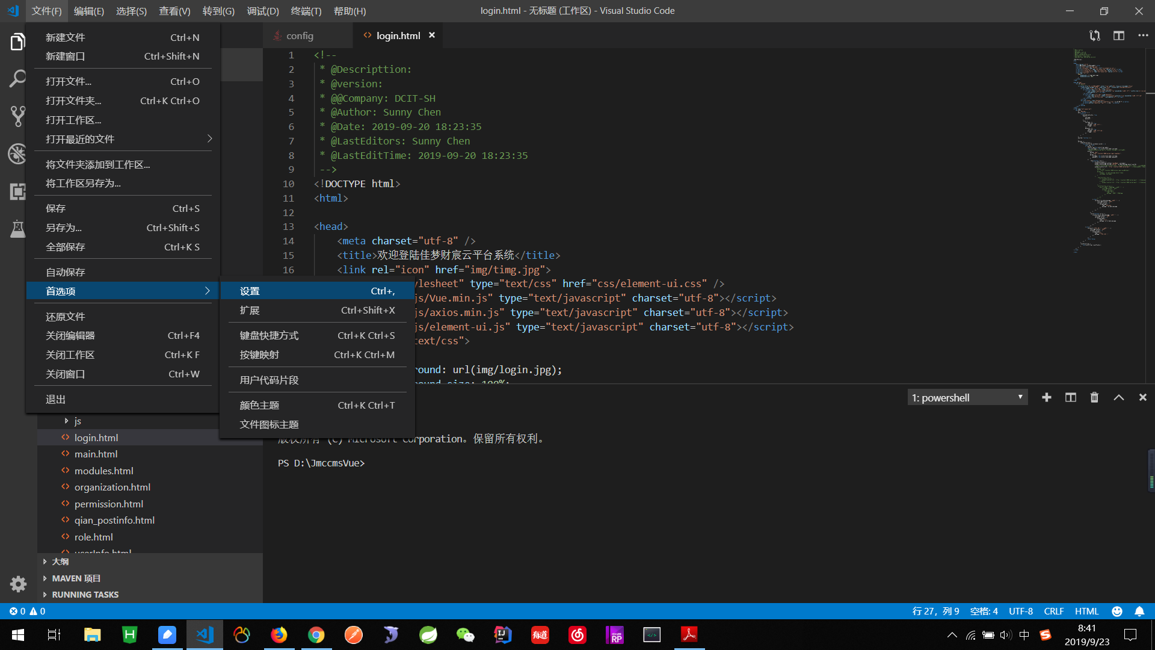
Task: Open notifications bell in status bar
Action: pos(1139,611)
